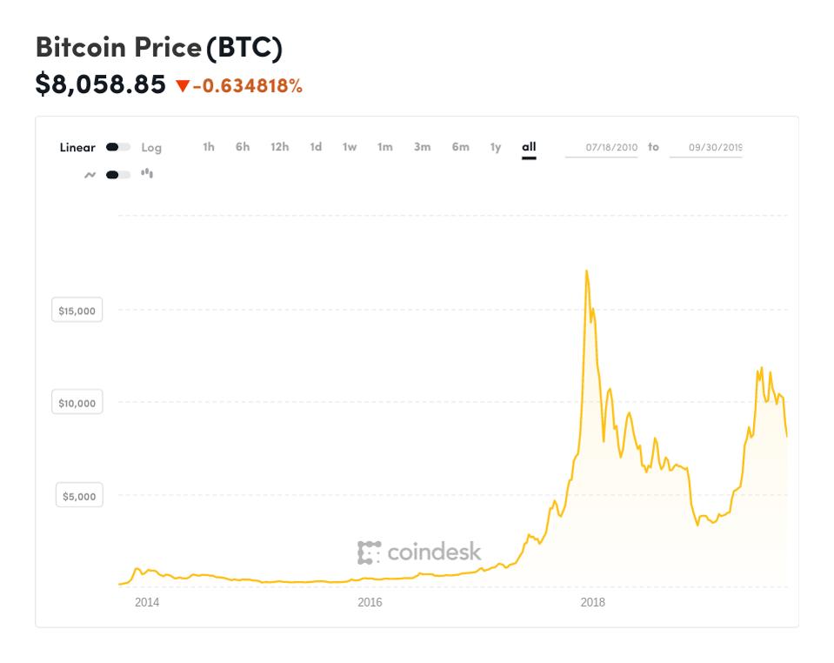Select the line chart style icon
The width and height of the screenshot is (834, 663).
click(x=91, y=174)
